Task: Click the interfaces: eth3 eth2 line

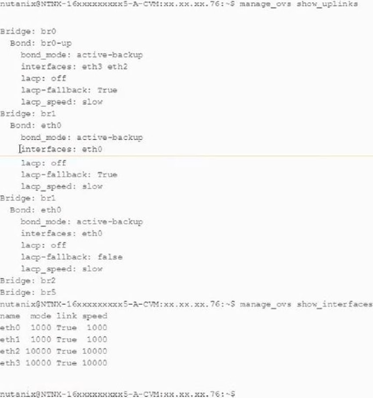Action: point(74,67)
